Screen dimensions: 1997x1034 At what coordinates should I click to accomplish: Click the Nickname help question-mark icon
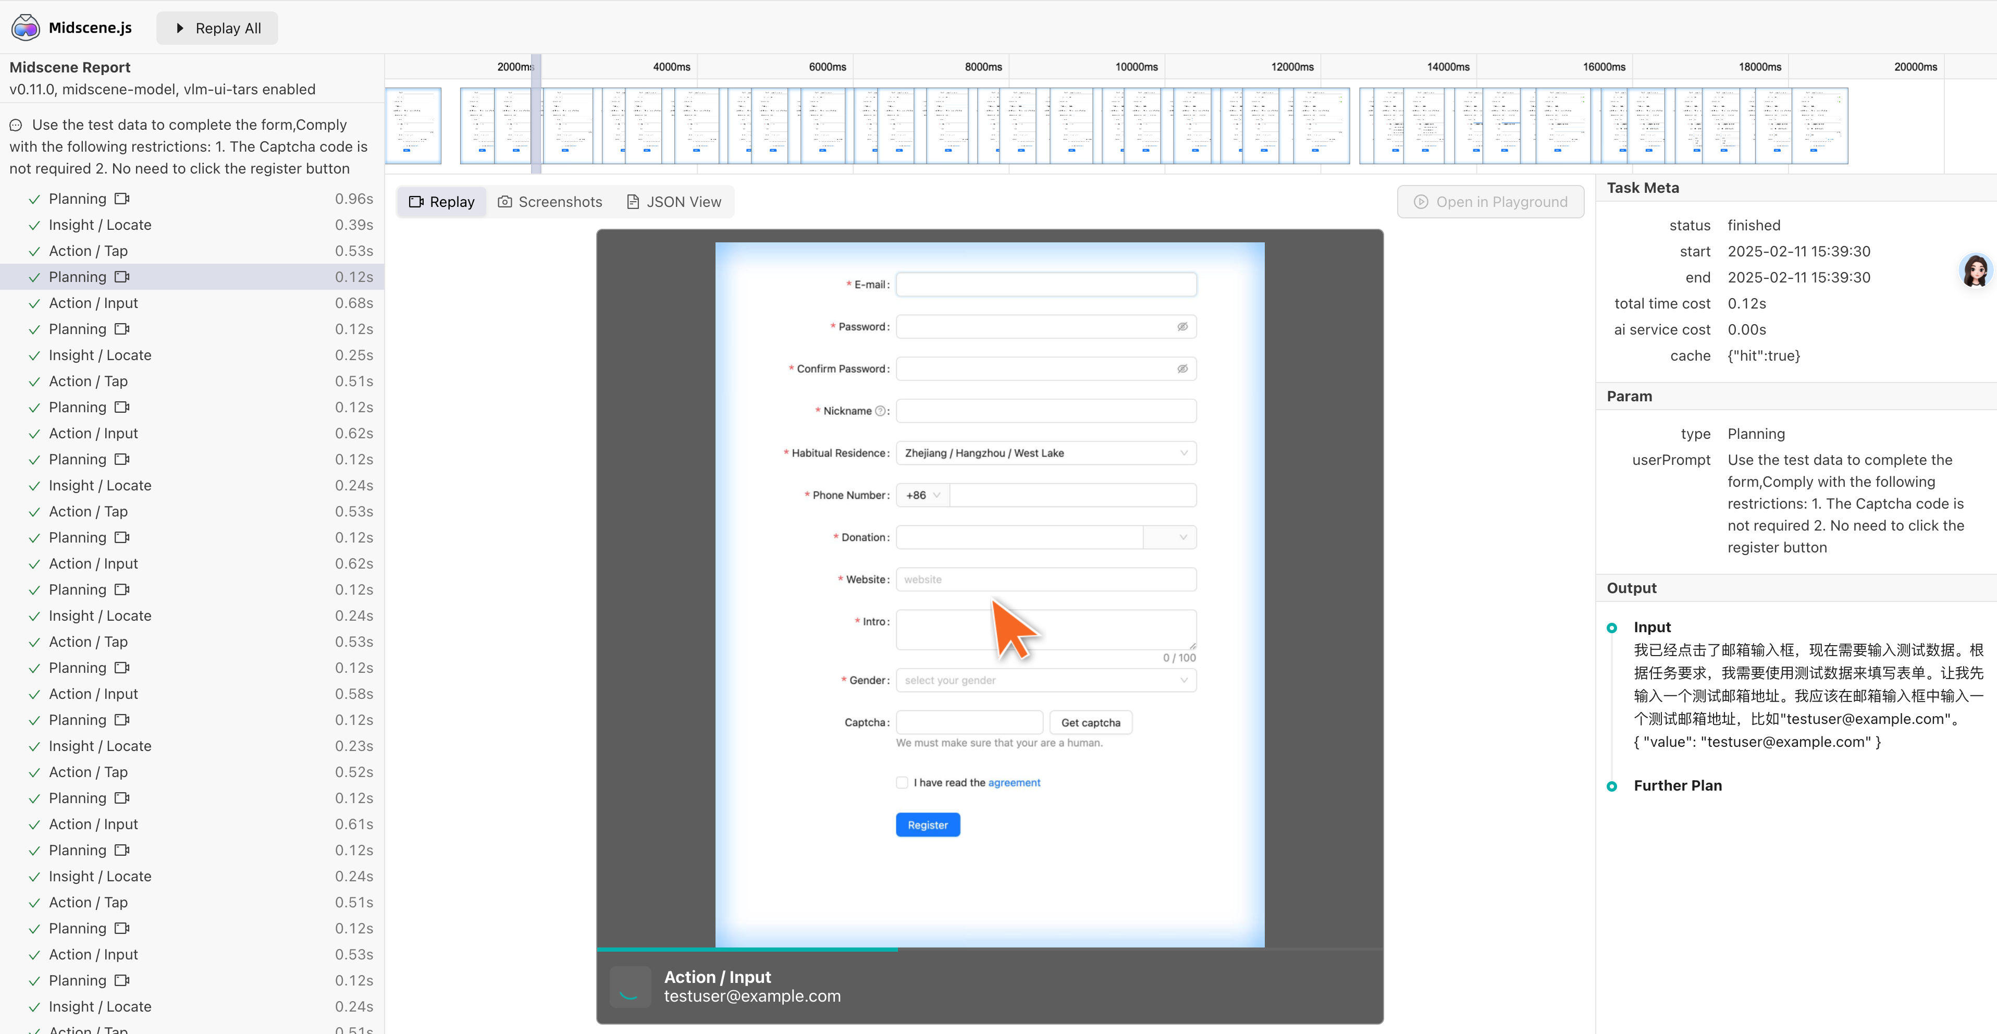(880, 411)
